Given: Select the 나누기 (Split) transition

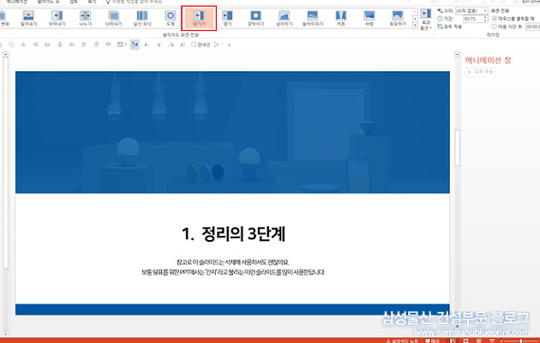Looking at the screenshot, I should coord(85,18).
